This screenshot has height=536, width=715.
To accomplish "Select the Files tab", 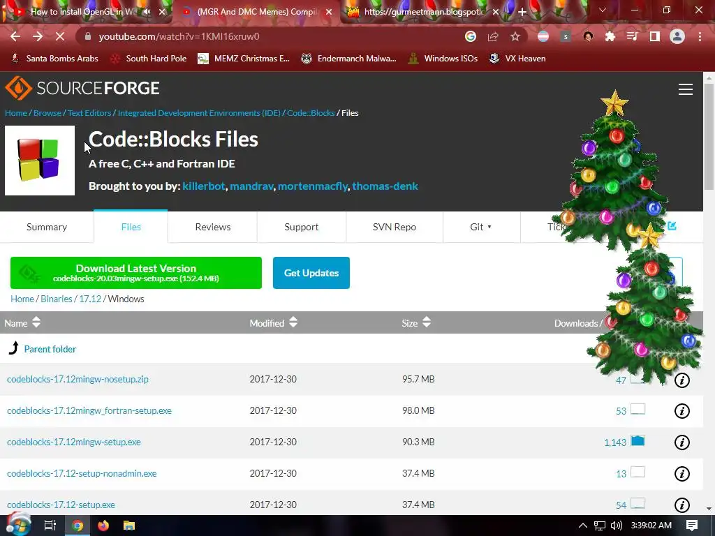I will point(131,227).
